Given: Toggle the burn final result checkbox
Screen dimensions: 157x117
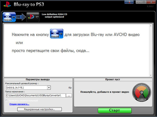Looking at the screenshot, I should coord(6,101).
